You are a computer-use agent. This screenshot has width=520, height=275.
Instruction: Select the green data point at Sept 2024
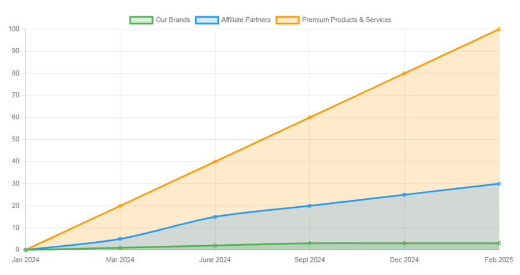(310, 243)
